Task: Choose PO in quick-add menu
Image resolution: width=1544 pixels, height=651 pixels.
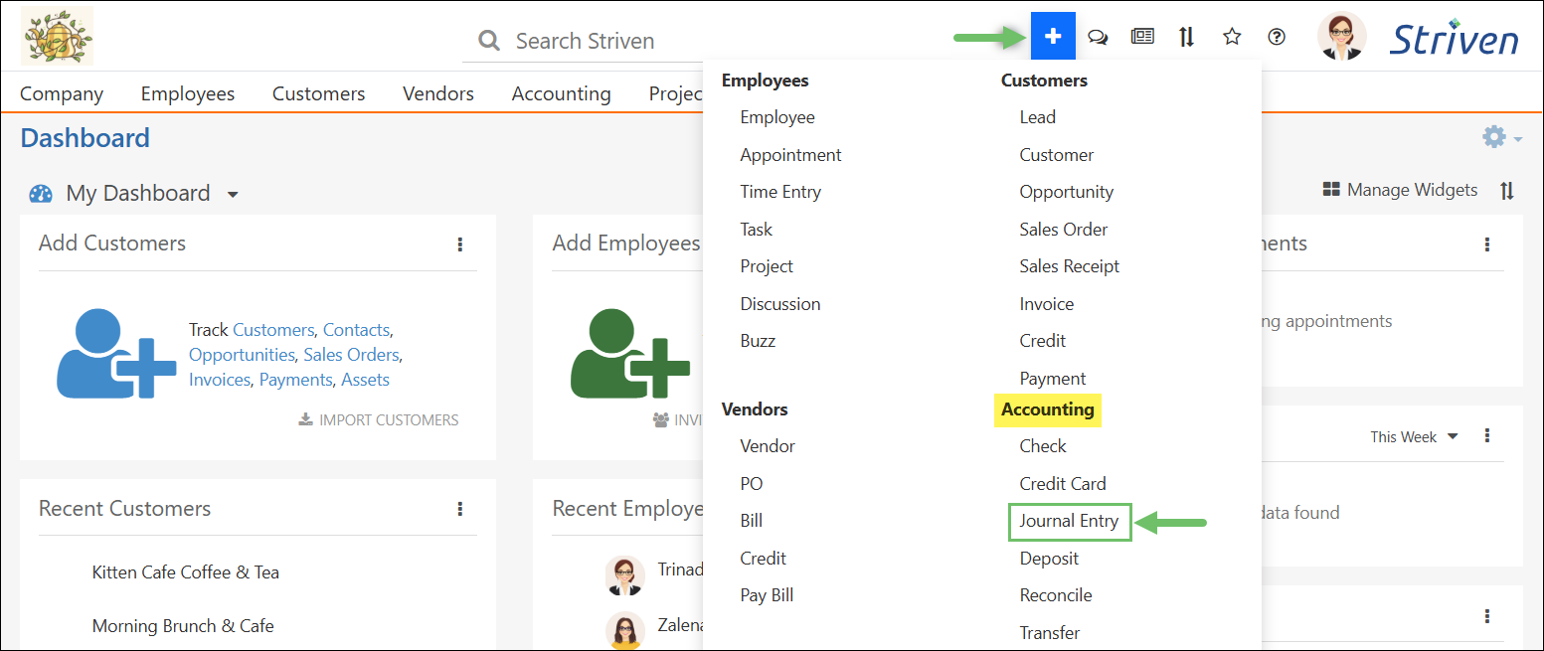Action: click(x=752, y=484)
